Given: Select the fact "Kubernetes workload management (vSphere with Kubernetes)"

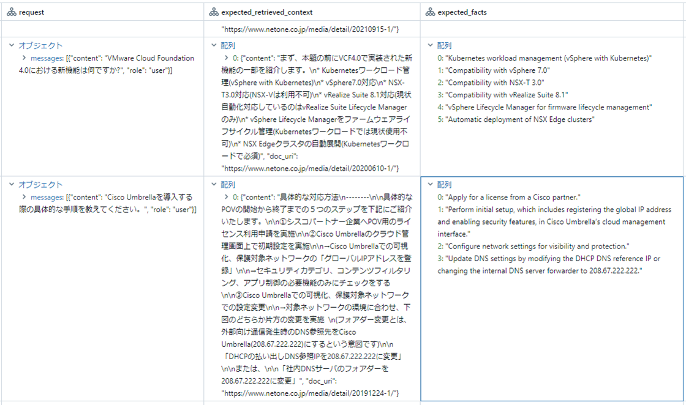Looking at the screenshot, I should pyautogui.click(x=549, y=58).
